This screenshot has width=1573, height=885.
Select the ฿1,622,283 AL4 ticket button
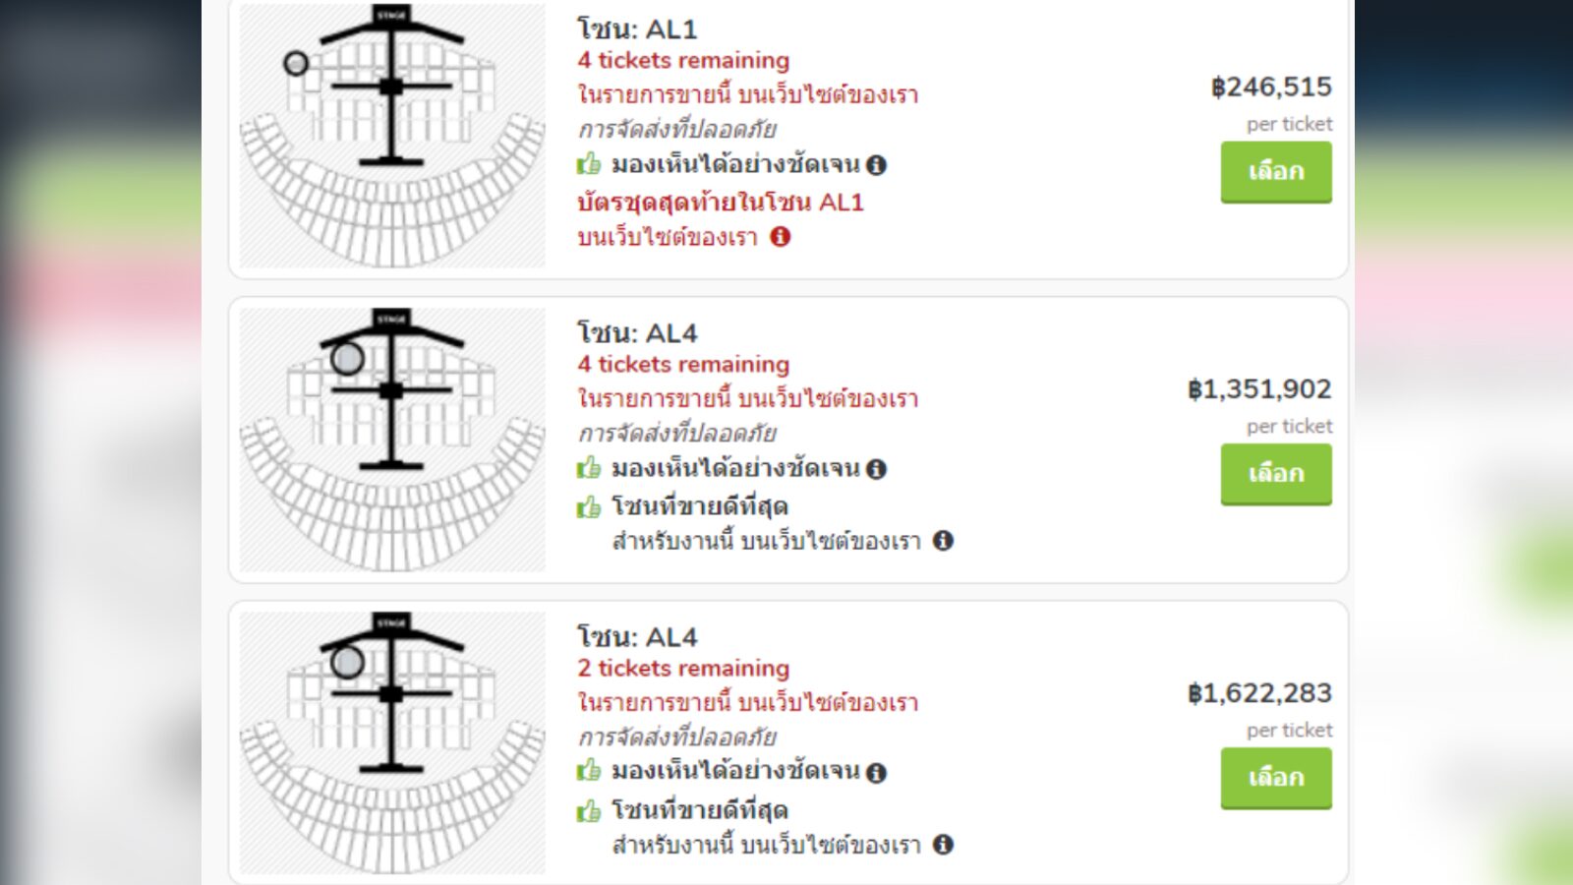click(x=1276, y=778)
